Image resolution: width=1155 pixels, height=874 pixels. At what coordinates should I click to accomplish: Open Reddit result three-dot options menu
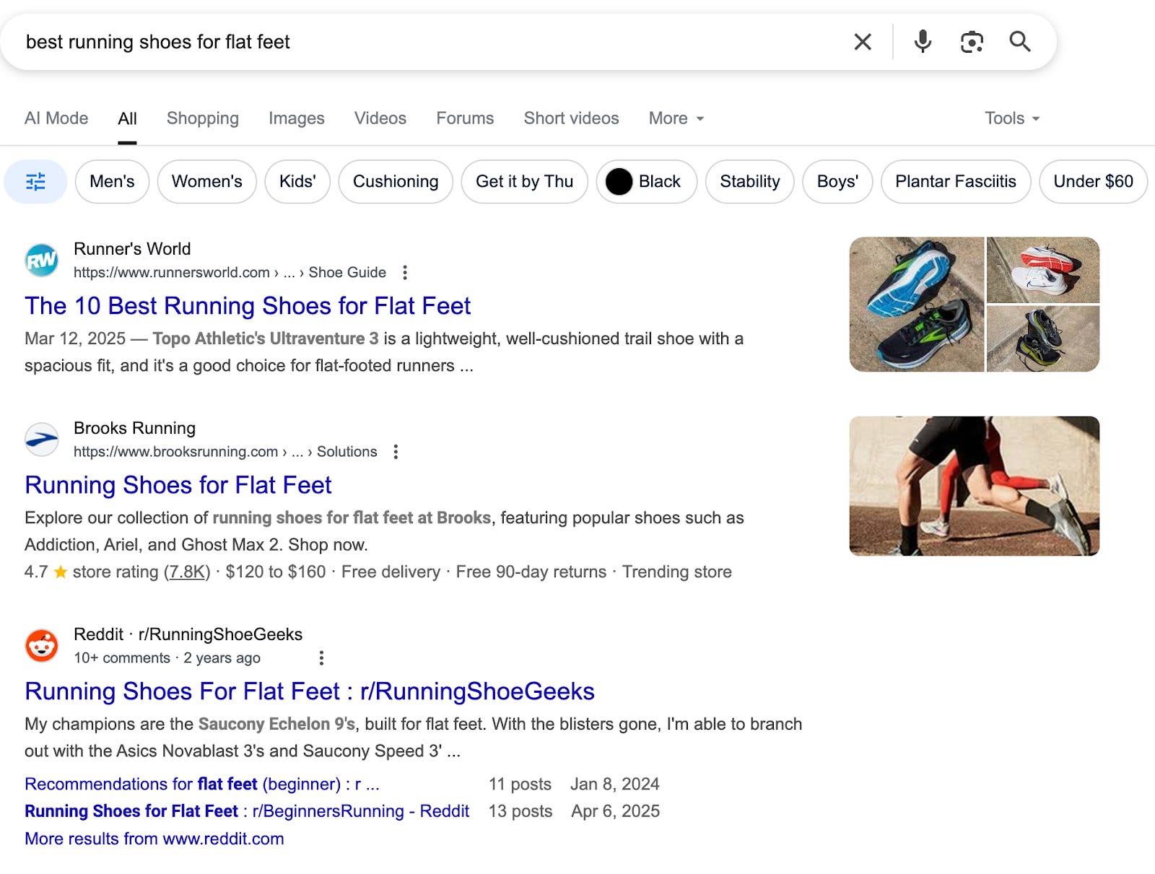point(321,658)
